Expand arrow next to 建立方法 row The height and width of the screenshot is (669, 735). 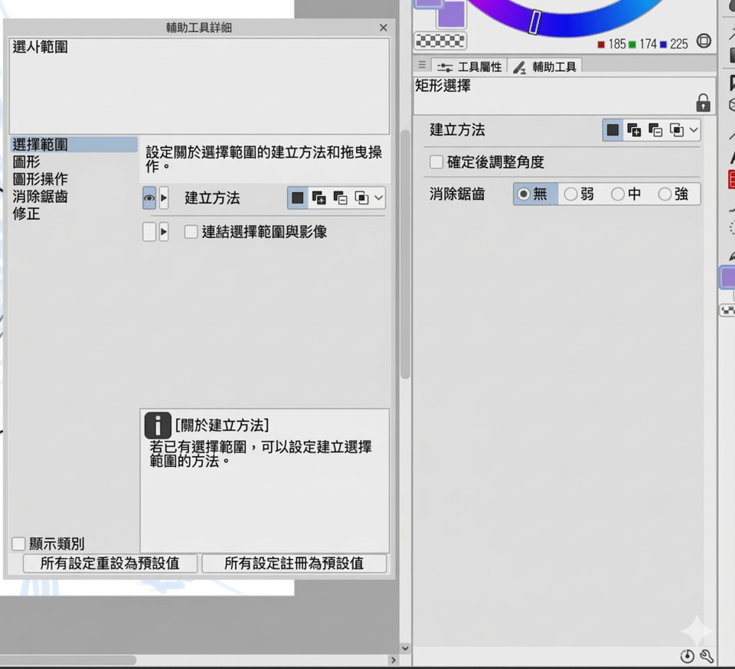coord(164,197)
